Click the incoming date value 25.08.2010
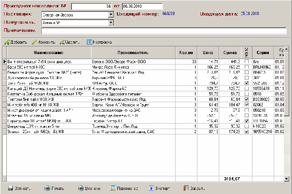The width and height of the screenshot is (292, 194). (x=250, y=14)
